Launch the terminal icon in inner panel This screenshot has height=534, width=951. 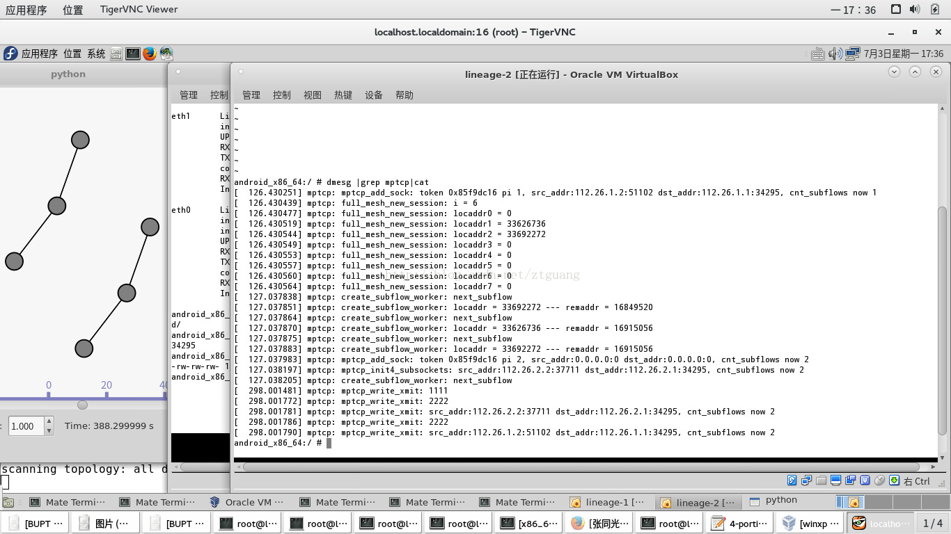[x=133, y=54]
